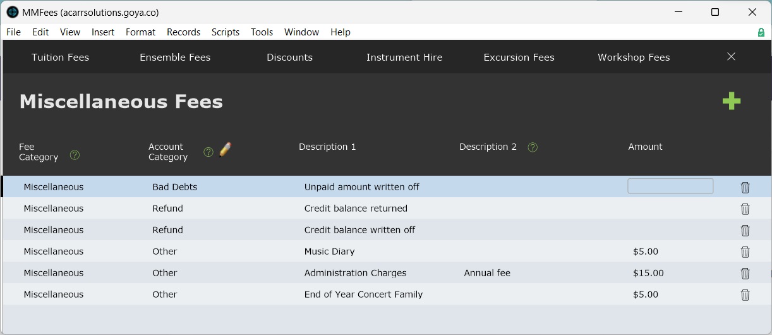
Task: Switch to the Tuition Fees tab
Action: point(60,58)
